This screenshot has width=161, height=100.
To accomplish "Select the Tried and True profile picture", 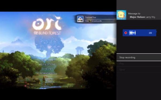I will click(x=80, y=19).
